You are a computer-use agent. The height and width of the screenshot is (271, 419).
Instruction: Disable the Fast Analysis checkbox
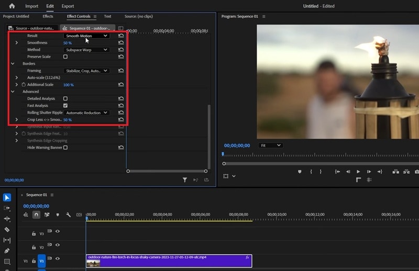[65, 106]
